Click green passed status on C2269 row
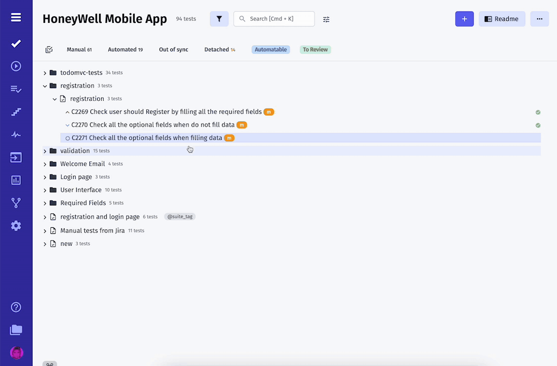Viewport: 557px width, 366px height. pos(538,112)
